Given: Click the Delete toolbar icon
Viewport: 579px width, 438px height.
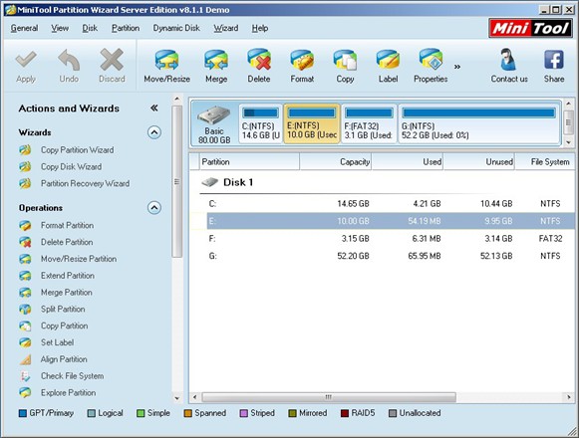Looking at the screenshot, I should click(x=259, y=60).
